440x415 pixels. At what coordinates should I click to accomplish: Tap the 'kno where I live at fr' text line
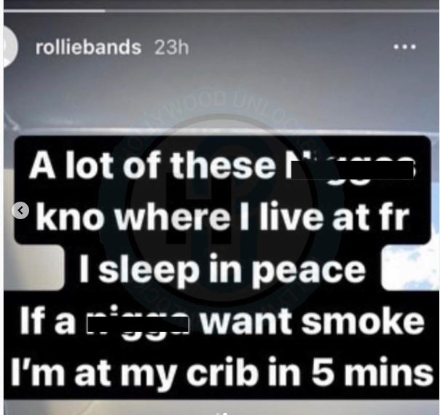click(x=222, y=217)
